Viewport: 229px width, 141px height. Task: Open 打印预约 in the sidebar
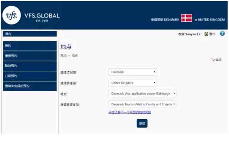29,76
